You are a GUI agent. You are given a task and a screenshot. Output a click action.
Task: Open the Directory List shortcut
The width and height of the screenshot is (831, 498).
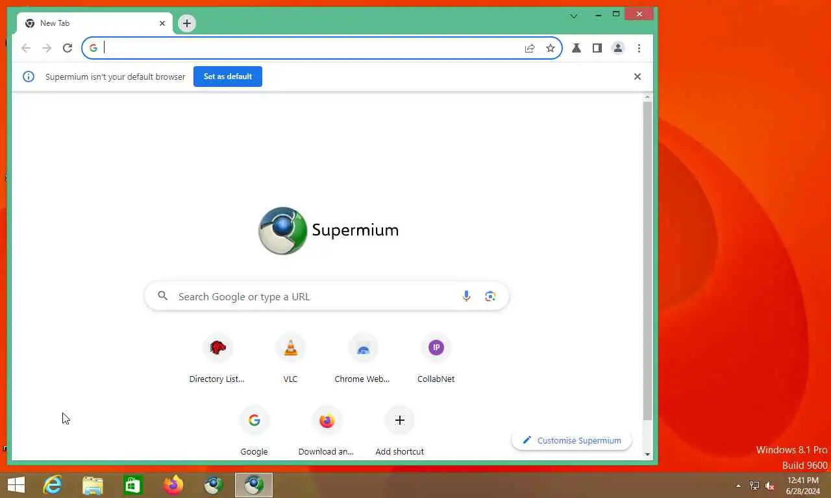(x=217, y=359)
